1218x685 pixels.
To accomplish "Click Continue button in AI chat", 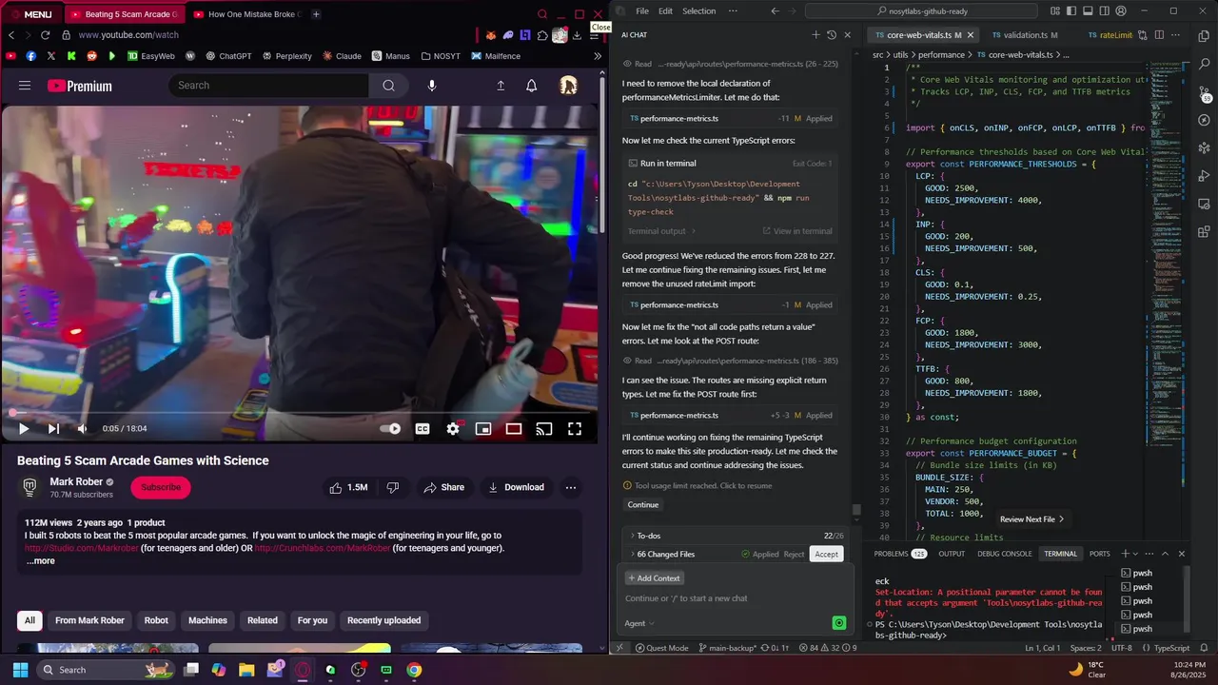I will pyautogui.click(x=643, y=505).
